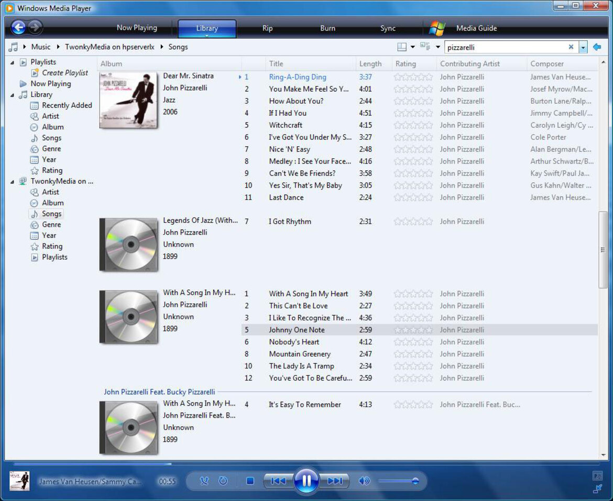The height and width of the screenshot is (501, 613).
Task: Rate Witchcraft using its stars
Action: point(413,125)
